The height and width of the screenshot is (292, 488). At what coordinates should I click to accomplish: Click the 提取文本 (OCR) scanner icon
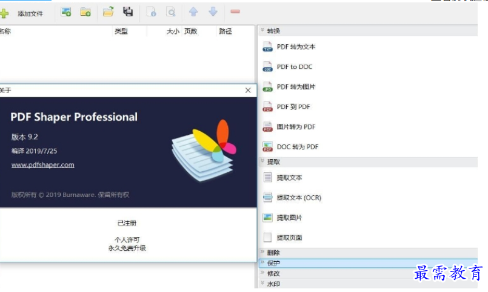267,197
